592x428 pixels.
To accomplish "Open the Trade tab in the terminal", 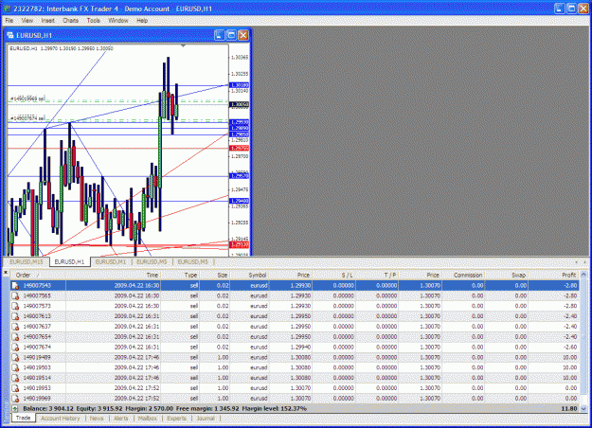I will pos(24,418).
